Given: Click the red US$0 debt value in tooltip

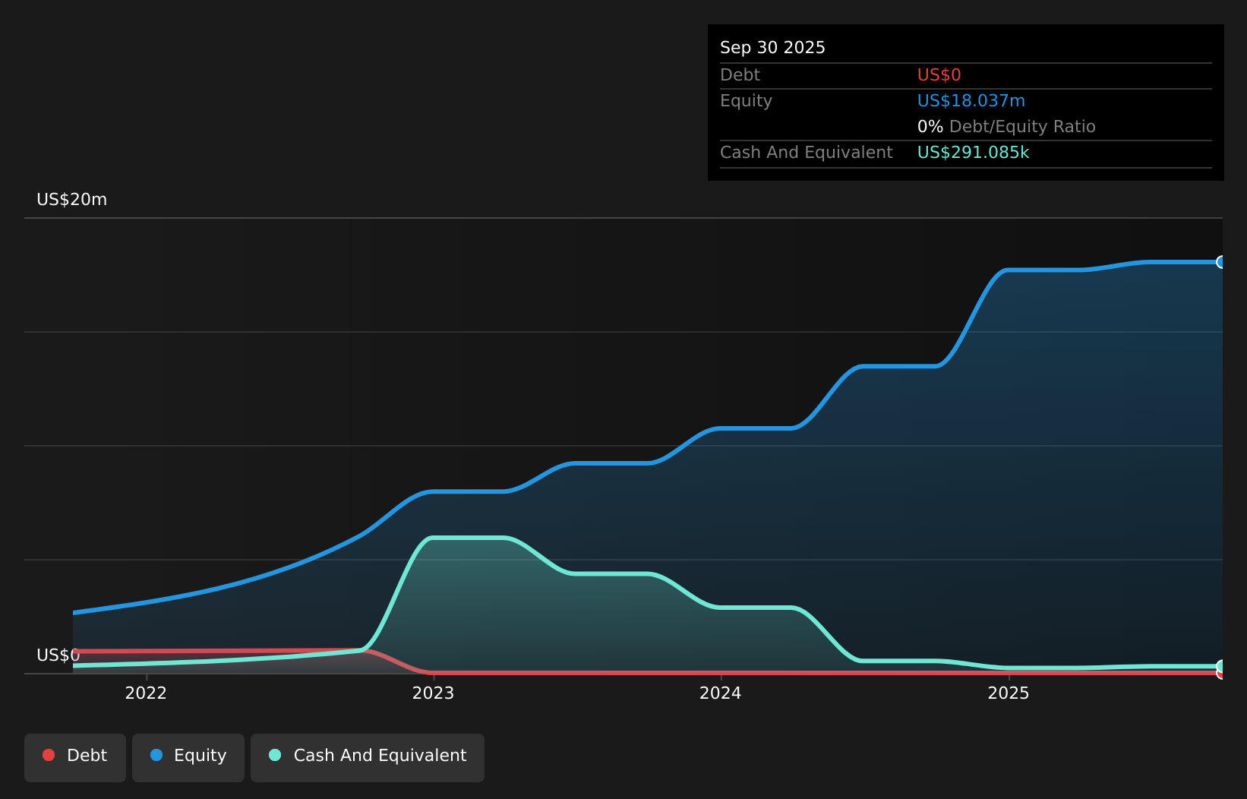Looking at the screenshot, I should [939, 75].
